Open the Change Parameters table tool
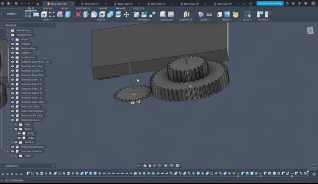 click(171, 14)
